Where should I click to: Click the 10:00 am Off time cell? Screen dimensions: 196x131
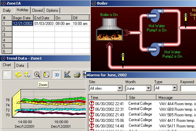pos(81,24)
